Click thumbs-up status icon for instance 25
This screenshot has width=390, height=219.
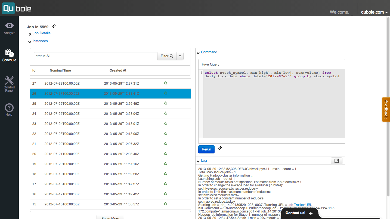[166, 103]
